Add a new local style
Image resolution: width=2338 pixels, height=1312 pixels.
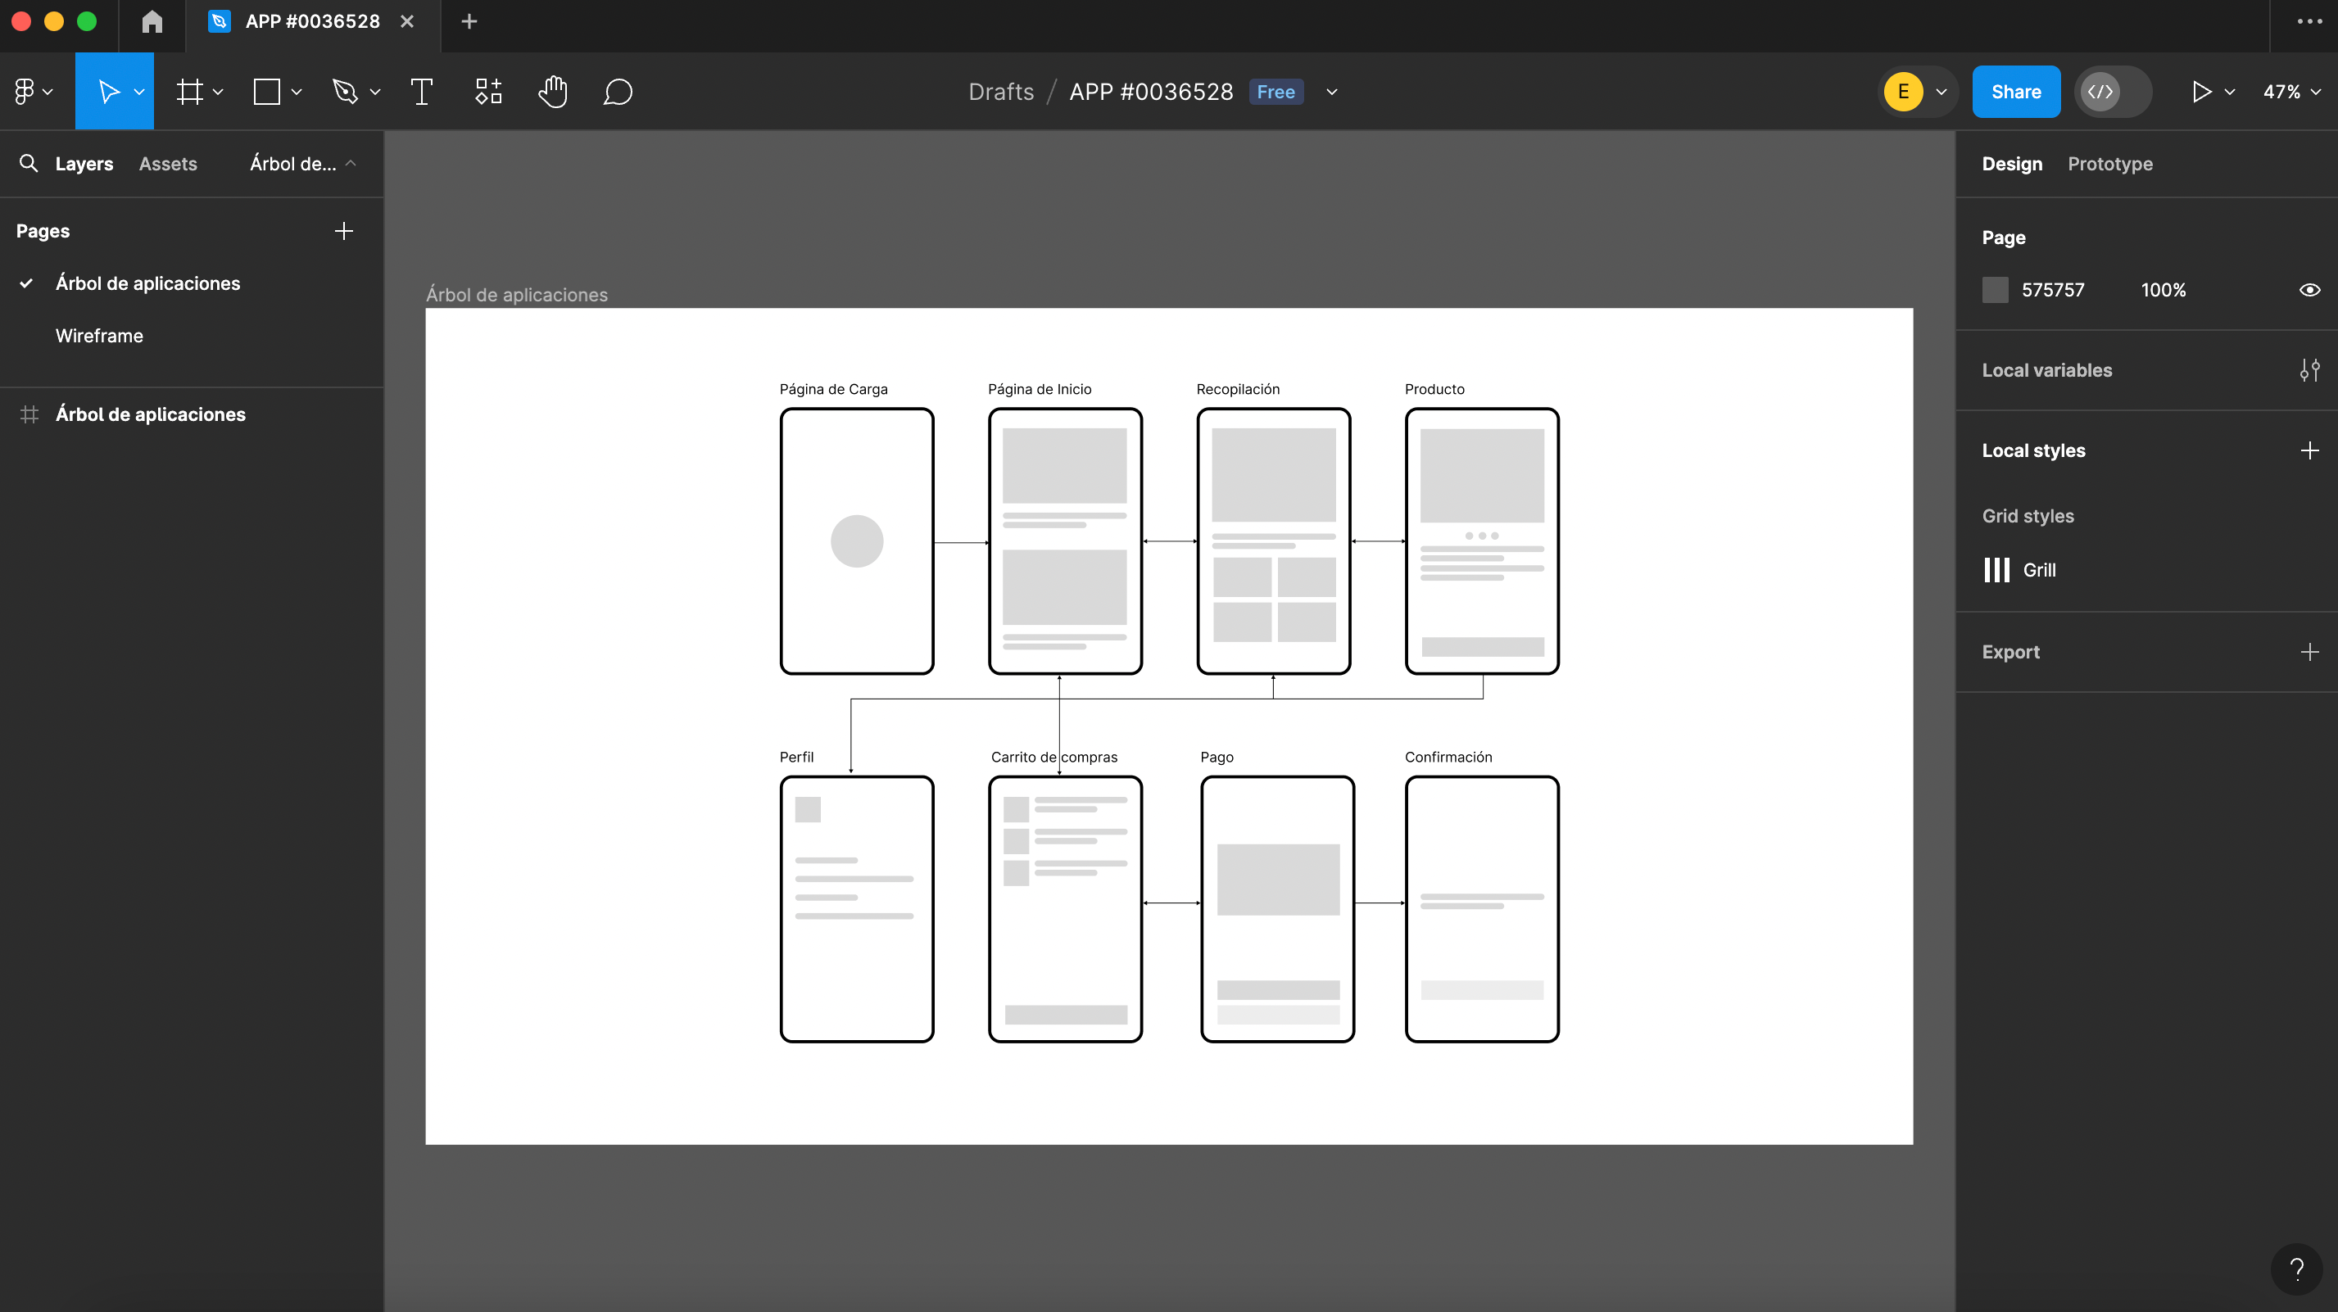tap(2310, 451)
